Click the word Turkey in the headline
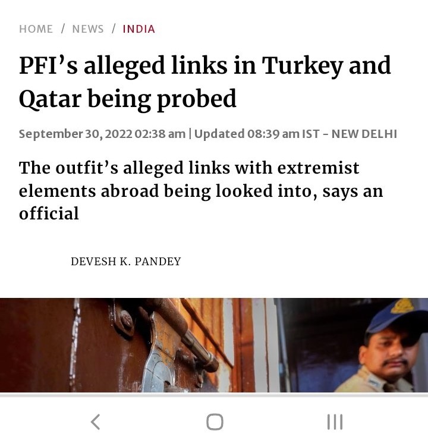The height and width of the screenshot is (446, 428). [302, 65]
